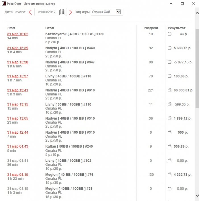
Task: Click scrollbar down arrow
Action: coord(197,196)
